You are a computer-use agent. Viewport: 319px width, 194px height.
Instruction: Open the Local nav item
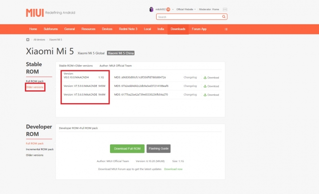coord(147,29)
